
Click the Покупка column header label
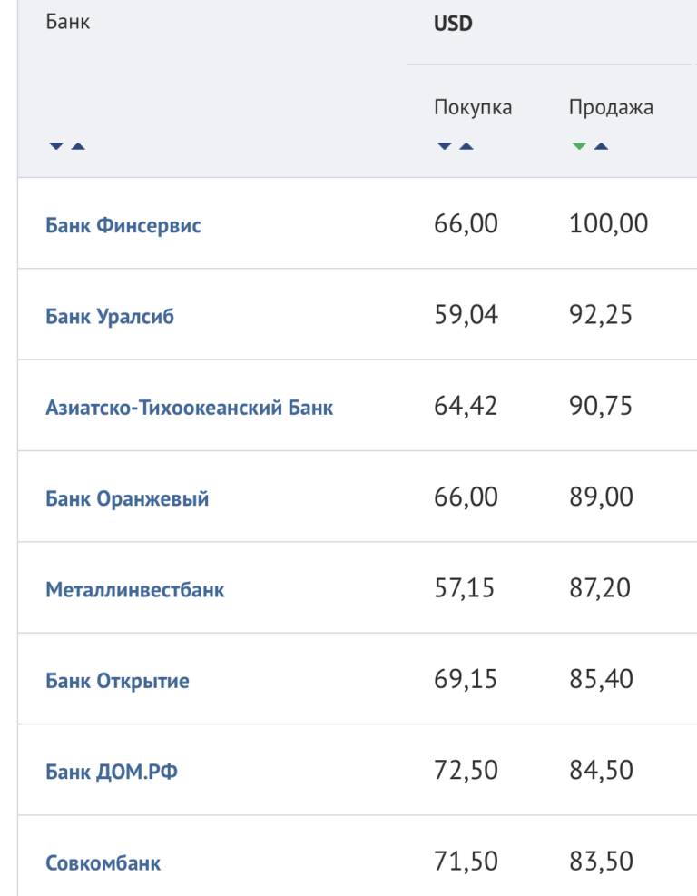pos(473,107)
